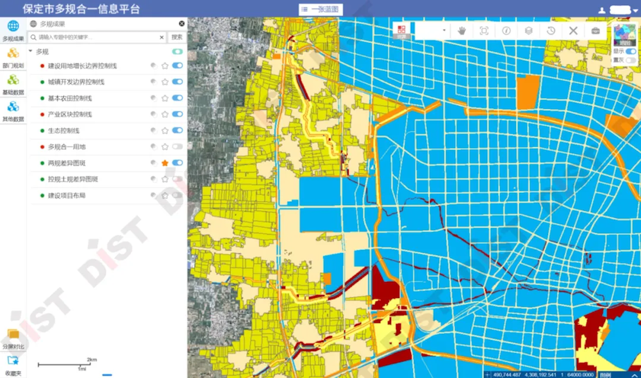Enable the 多规合一用地 layer switch
Screen dimensions: 641x378
coord(178,147)
